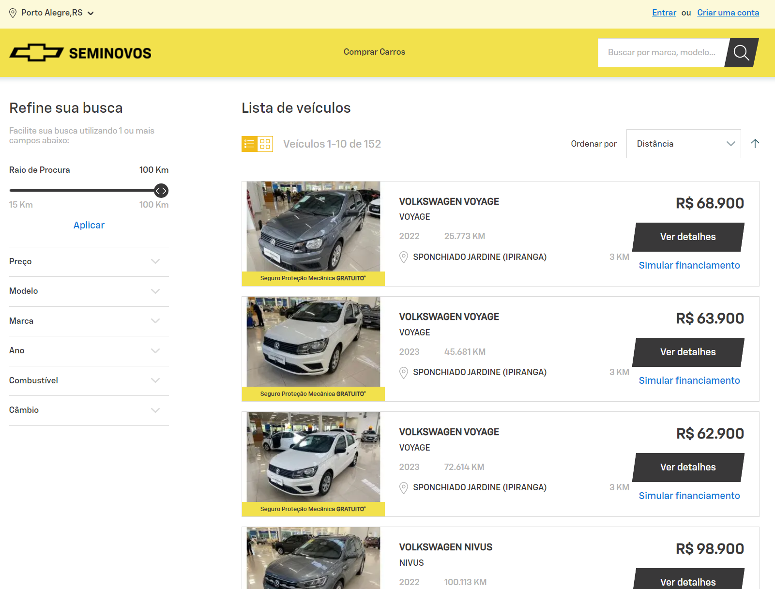This screenshot has height=589, width=775.
Task: Click the search magnifying glass icon
Action: point(741,53)
